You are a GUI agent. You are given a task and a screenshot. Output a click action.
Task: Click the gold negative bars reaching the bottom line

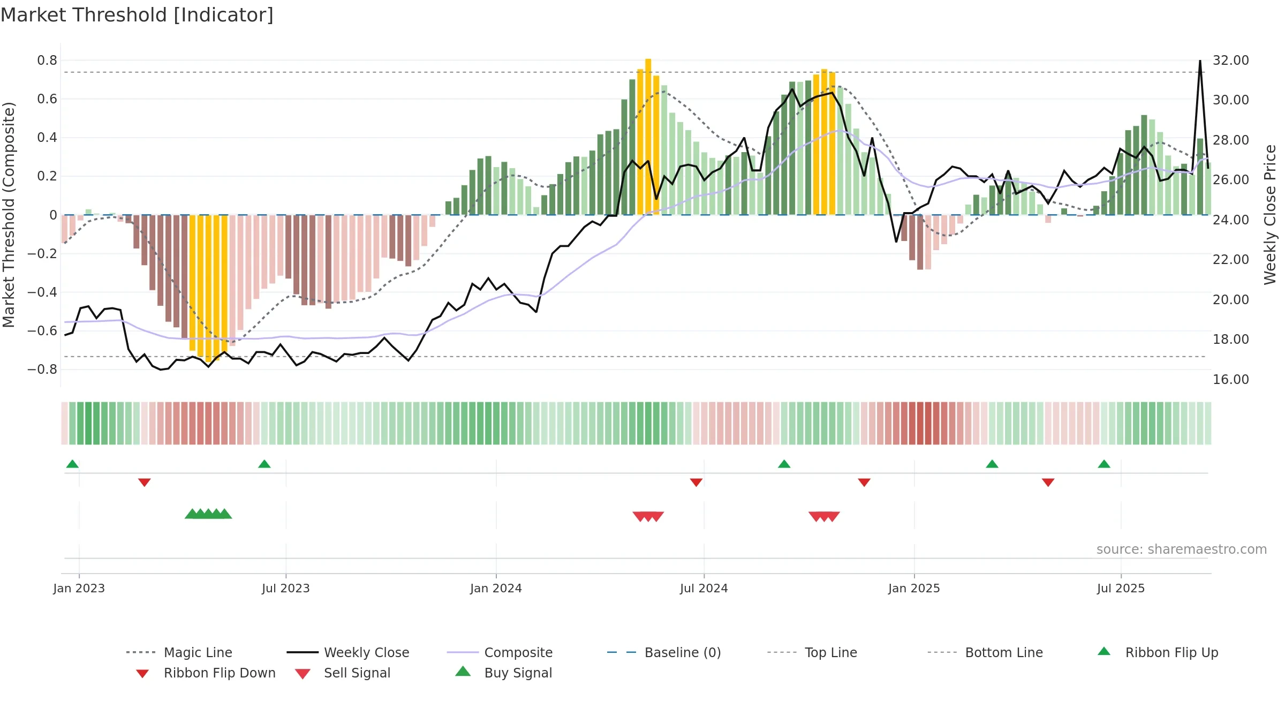208,288
